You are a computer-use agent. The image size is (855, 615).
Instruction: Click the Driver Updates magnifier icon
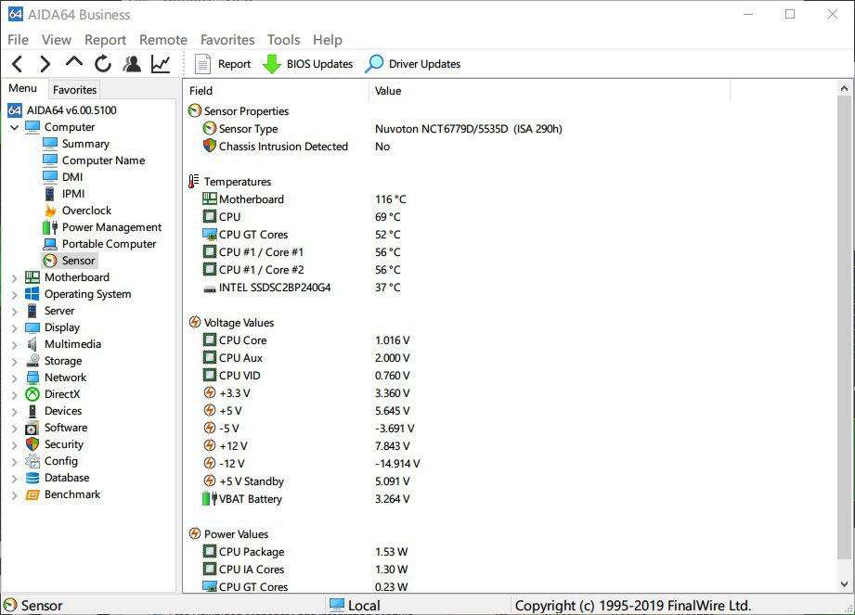[x=374, y=64]
